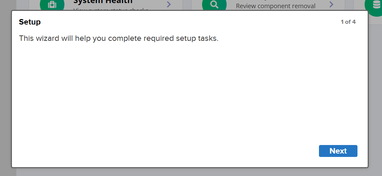Expand the Review component removal chevron

(331, 4)
